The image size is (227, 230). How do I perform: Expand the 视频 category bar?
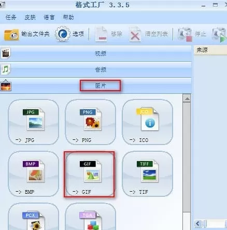click(x=96, y=53)
